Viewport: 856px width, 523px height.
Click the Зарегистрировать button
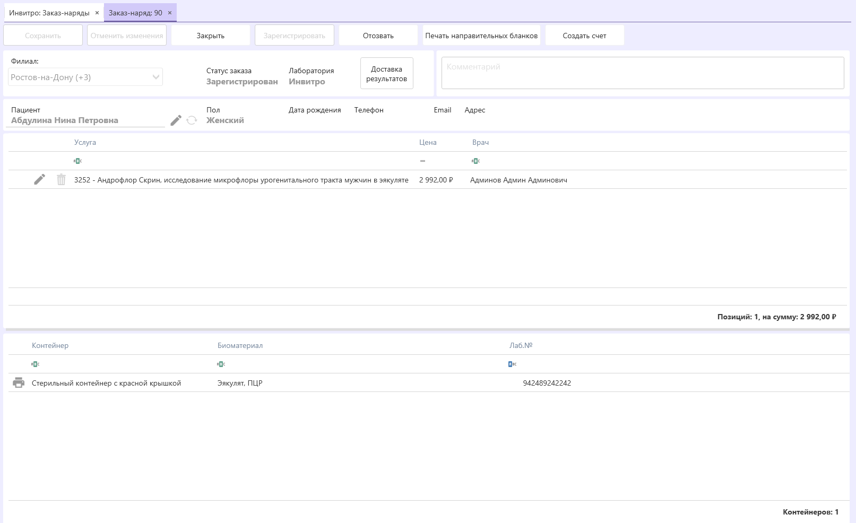click(295, 36)
